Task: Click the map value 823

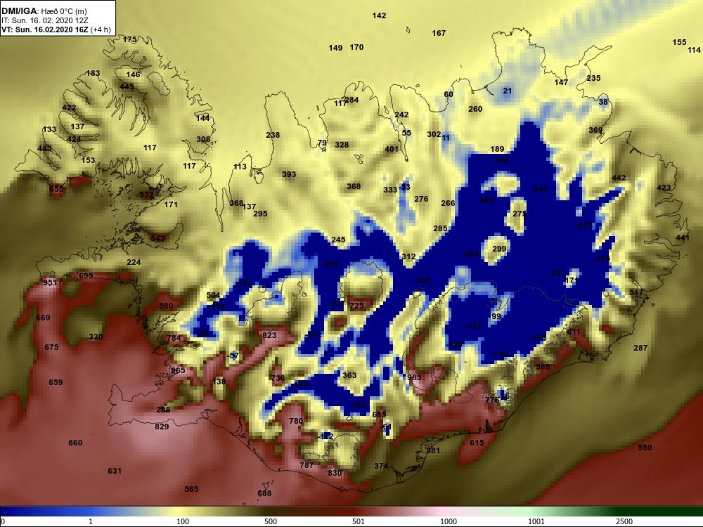Action: (x=269, y=335)
